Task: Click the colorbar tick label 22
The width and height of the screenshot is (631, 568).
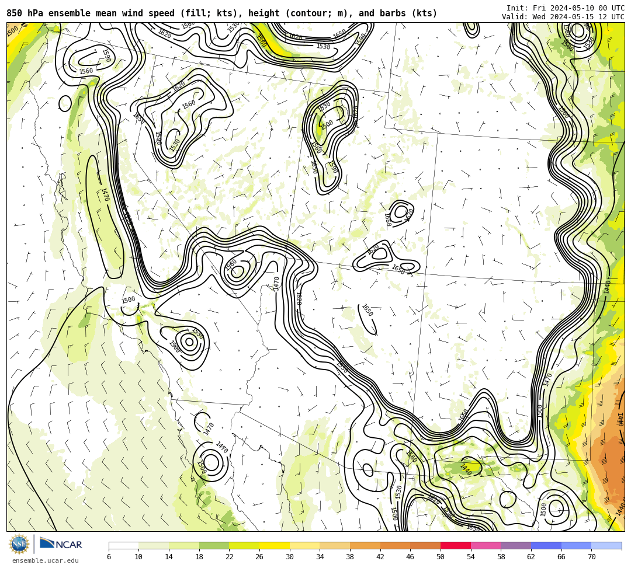Action: tap(229, 557)
